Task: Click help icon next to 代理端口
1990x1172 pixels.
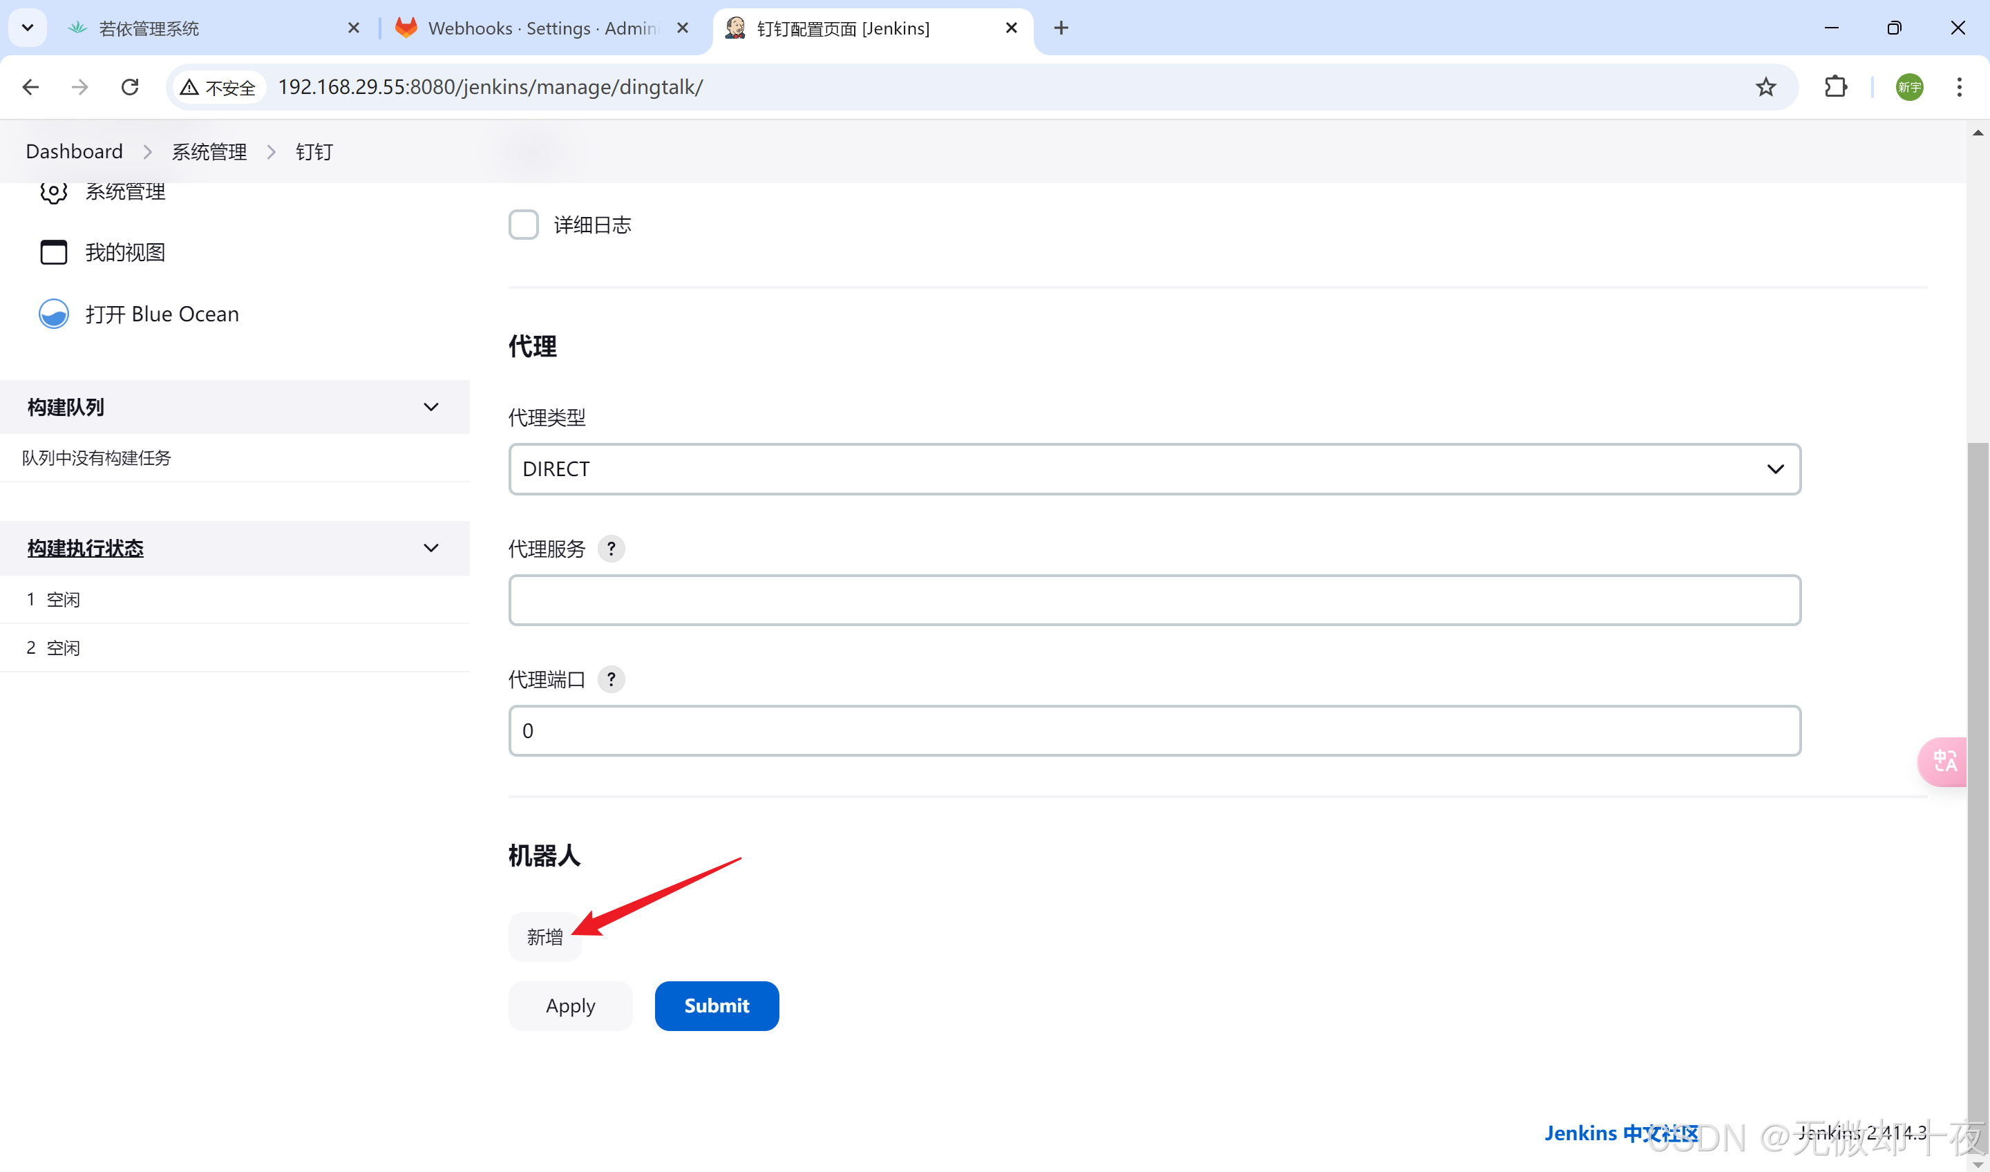Action: tap(610, 679)
